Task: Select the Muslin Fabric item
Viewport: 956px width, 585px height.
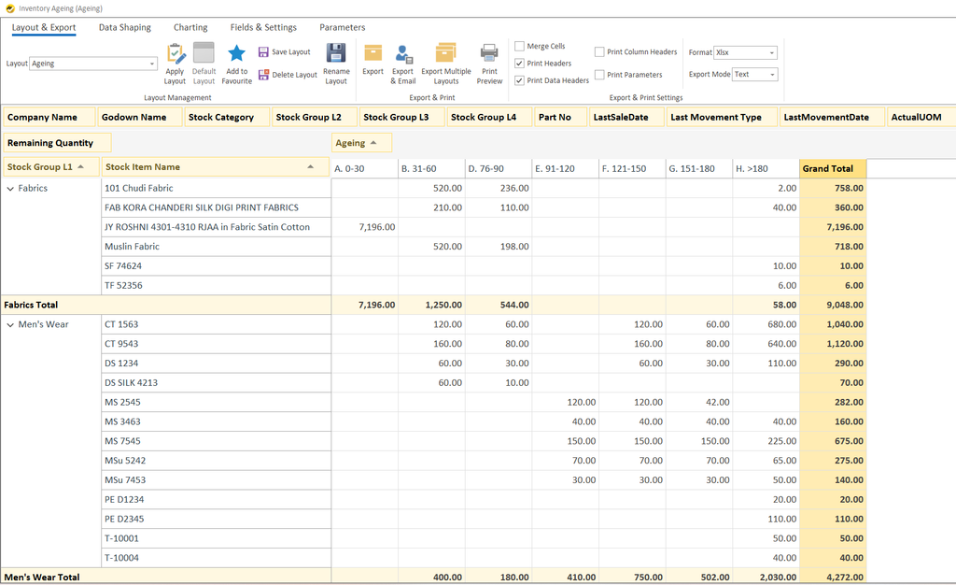Action: 217,247
